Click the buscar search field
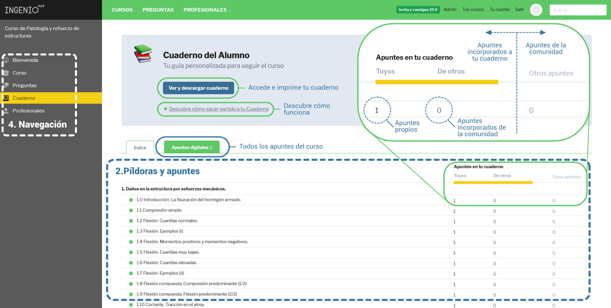This screenshot has width=611, height=308. pyautogui.click(x=578, y=10)
